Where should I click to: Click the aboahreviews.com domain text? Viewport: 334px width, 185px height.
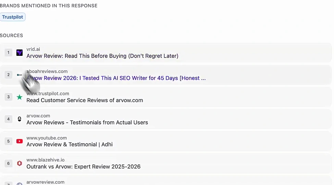[x=47, y=71]
